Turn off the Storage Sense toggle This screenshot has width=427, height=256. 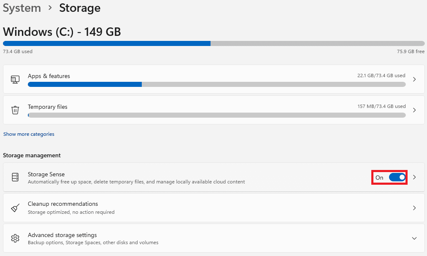(x=397, y=178)
